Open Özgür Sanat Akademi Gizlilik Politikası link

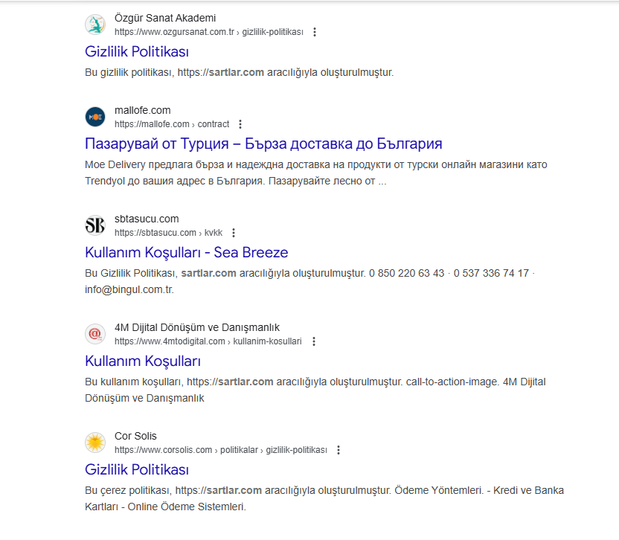pos(137,52)
